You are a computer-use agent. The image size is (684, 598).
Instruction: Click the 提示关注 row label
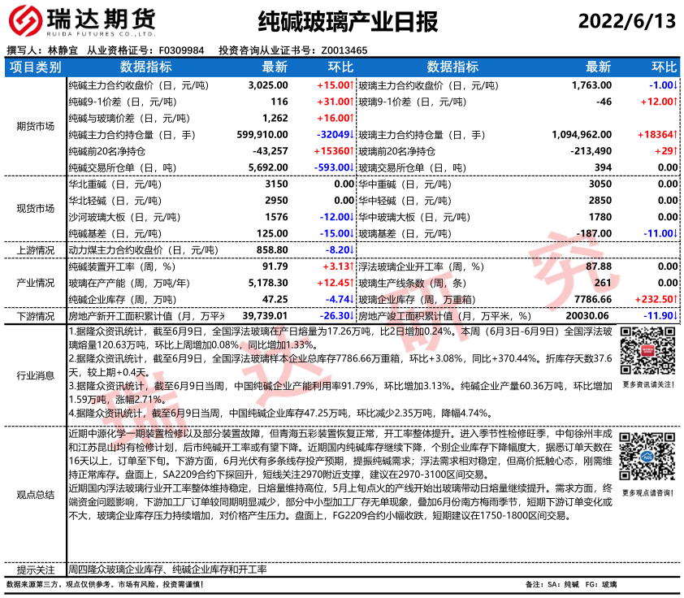click(35, 570)
